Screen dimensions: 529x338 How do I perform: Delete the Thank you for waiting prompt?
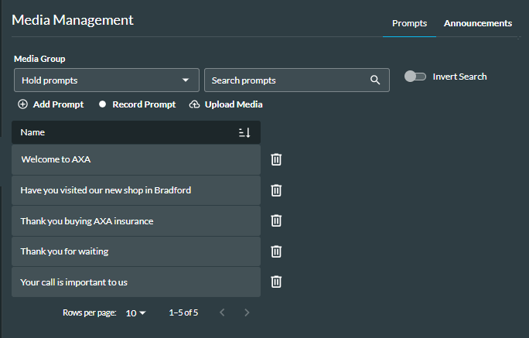[276, 251]
